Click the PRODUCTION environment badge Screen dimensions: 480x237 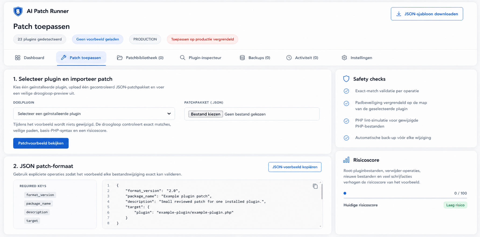(145, 39)
